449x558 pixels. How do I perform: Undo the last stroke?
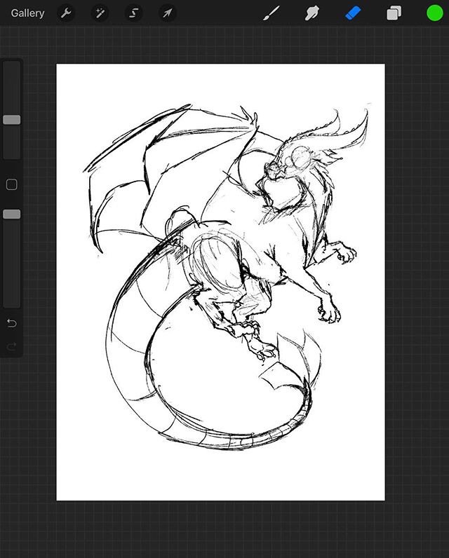[12, 323]
